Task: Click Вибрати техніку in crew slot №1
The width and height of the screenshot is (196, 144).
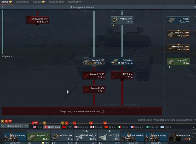Action: (x=15, y=137)
